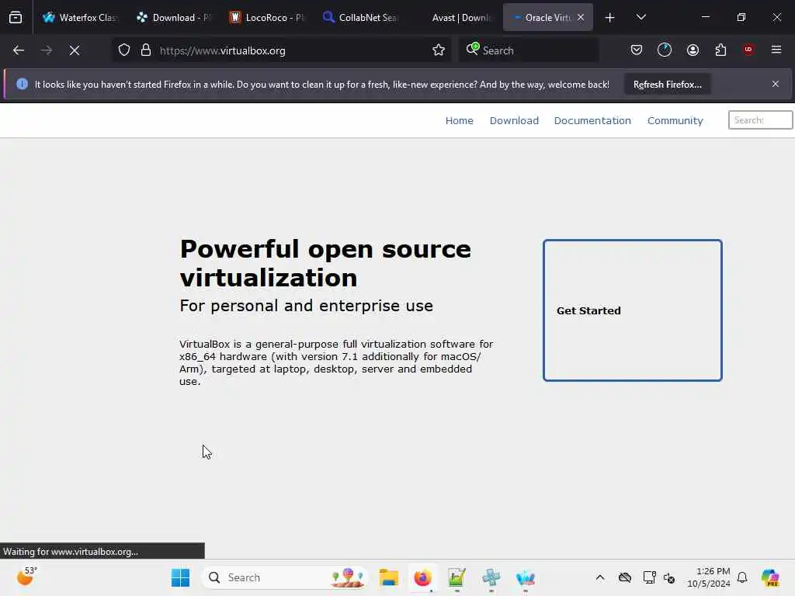Open the Firefox View icon

tap(16, 18)
